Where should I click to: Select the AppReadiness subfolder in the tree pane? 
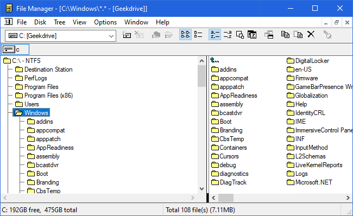click(51, 148)
